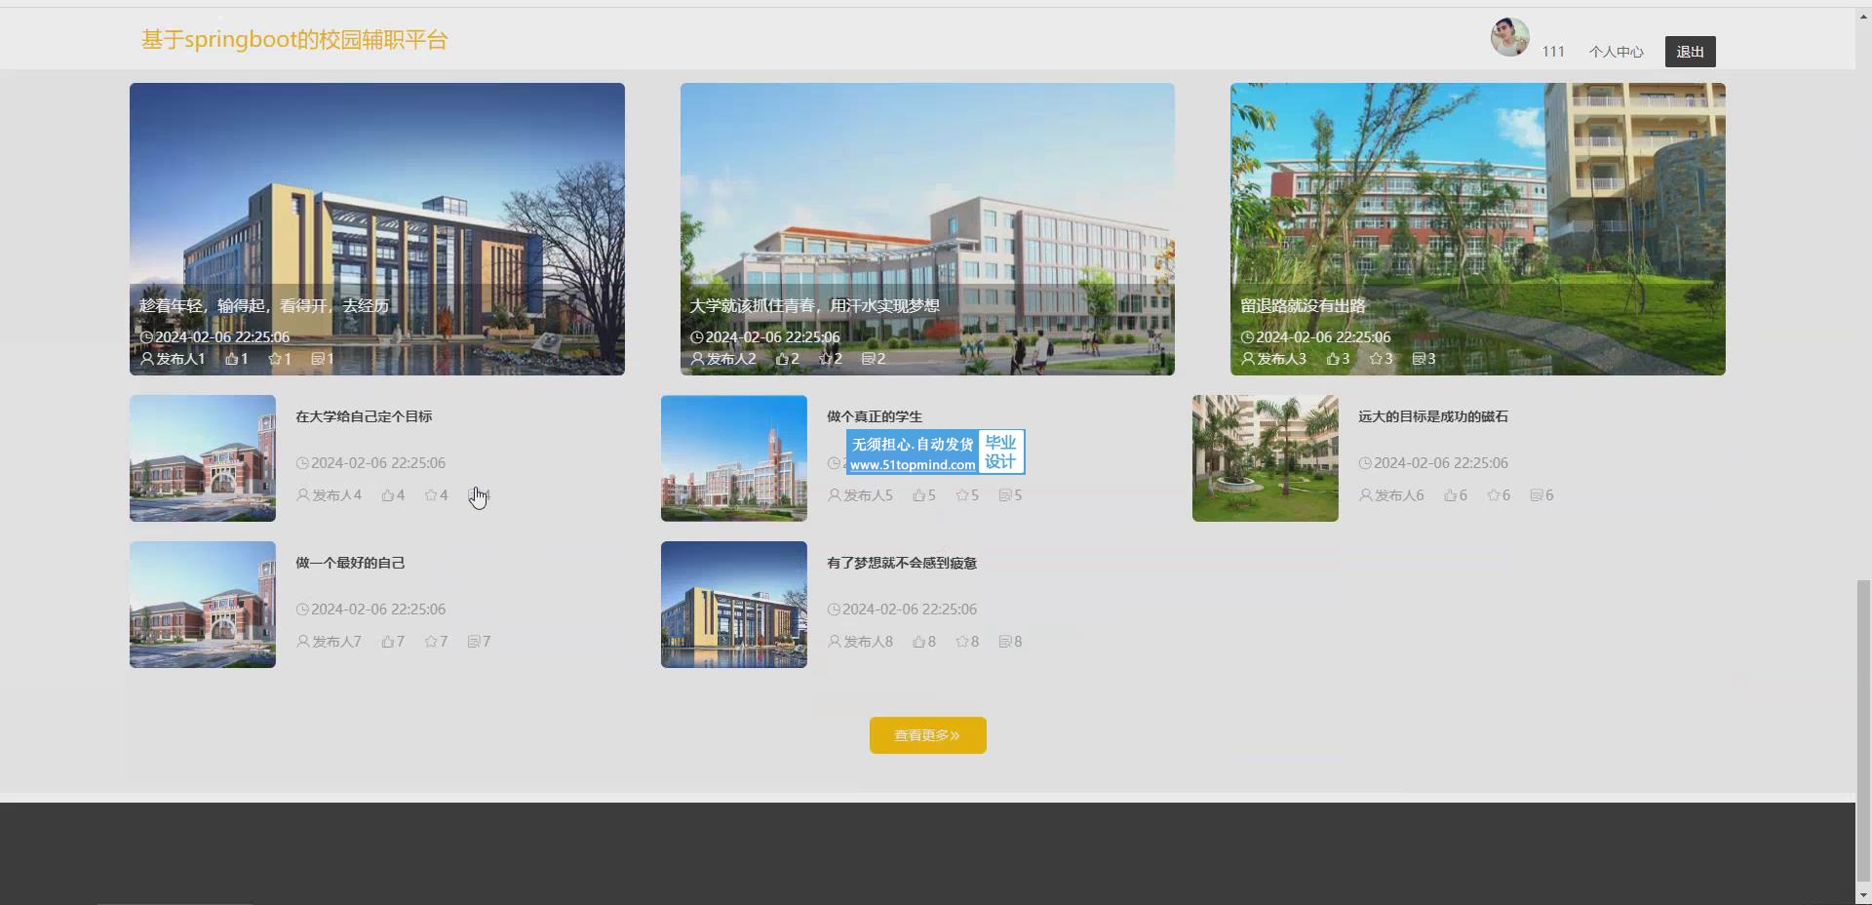Click 发布人6 publisher name

(x=1399, y=495)
